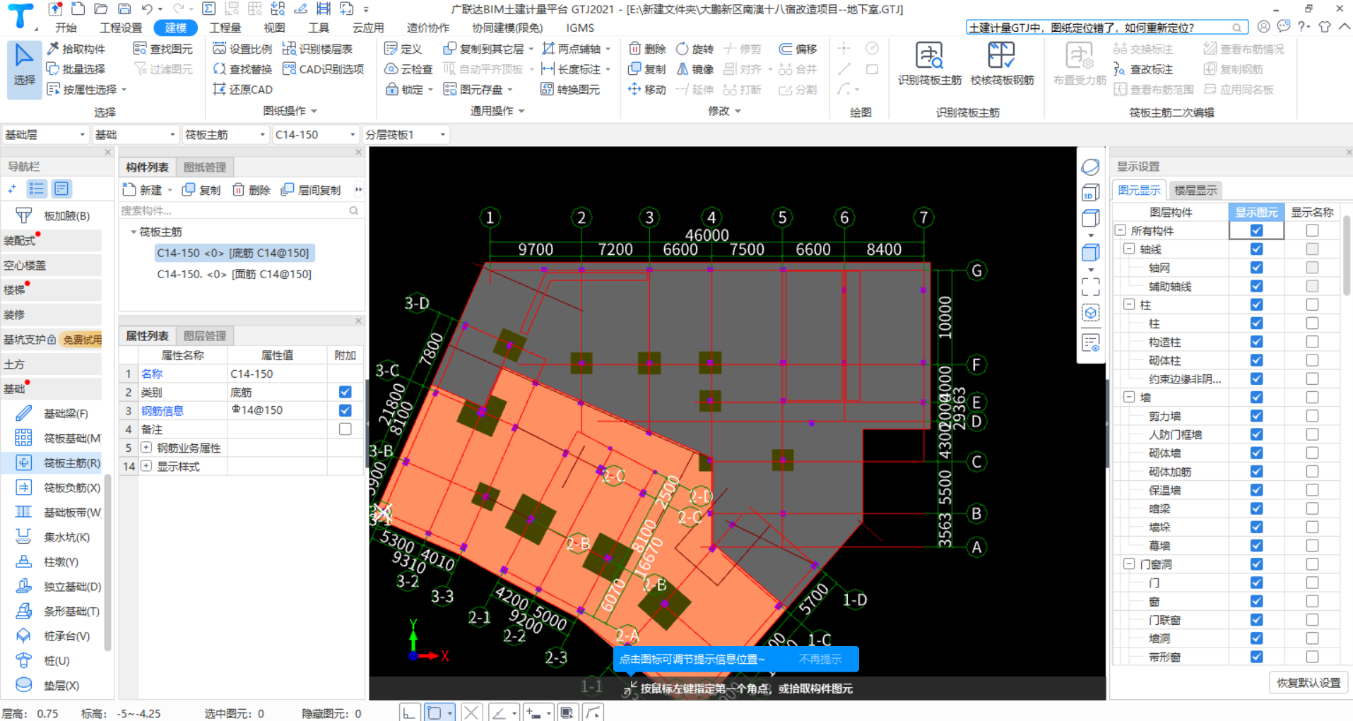The width and height of the screenshot is (1353, 721).
Task: Select the 镜像 mirror tool
Action: tap(695, 69)
